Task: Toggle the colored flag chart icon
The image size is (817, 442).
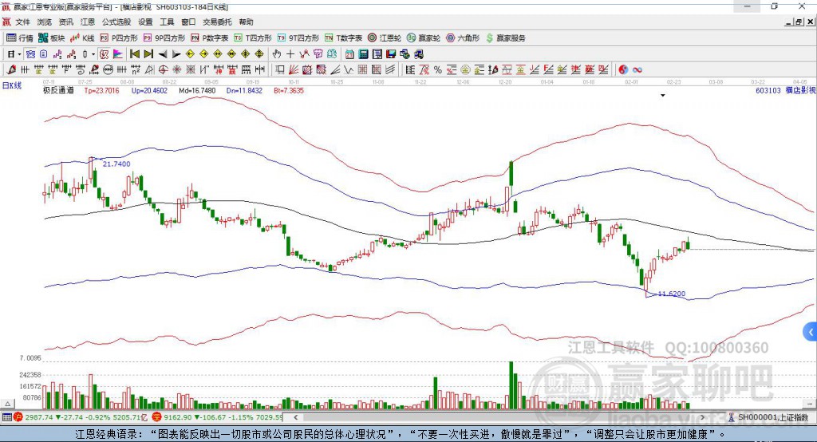Action: tap(118, 54)
